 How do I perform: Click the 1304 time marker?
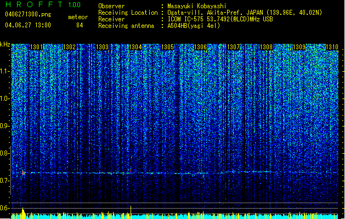[135, 47]
